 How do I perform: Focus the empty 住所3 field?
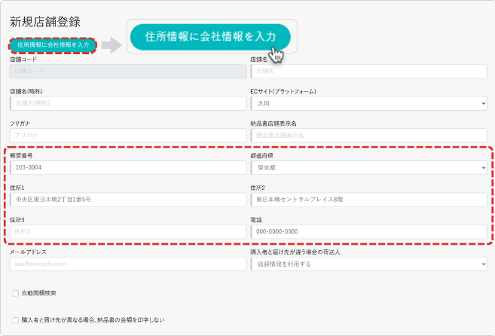click(x=128, y=231)
